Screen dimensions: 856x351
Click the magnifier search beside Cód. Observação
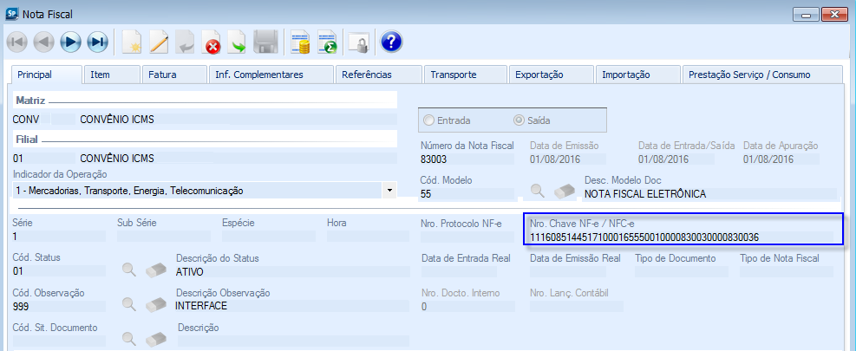point(129,304)
